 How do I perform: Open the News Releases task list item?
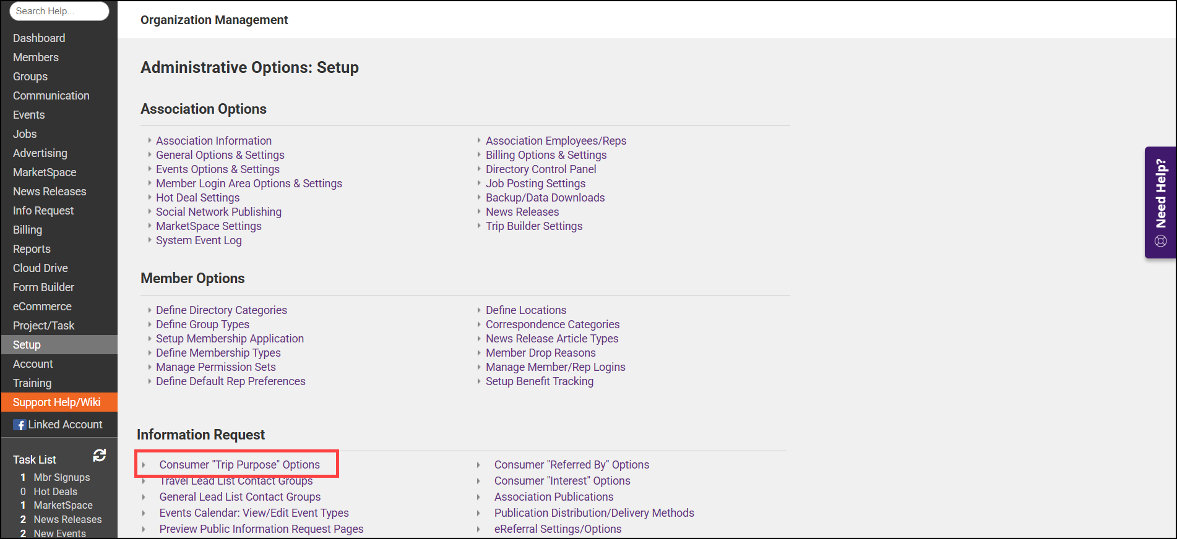pos(67,520)
